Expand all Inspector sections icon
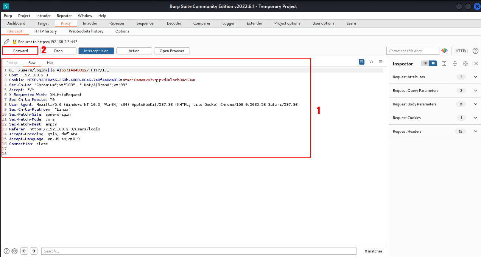Screen dimensions: 481x257 click(444, 64)
